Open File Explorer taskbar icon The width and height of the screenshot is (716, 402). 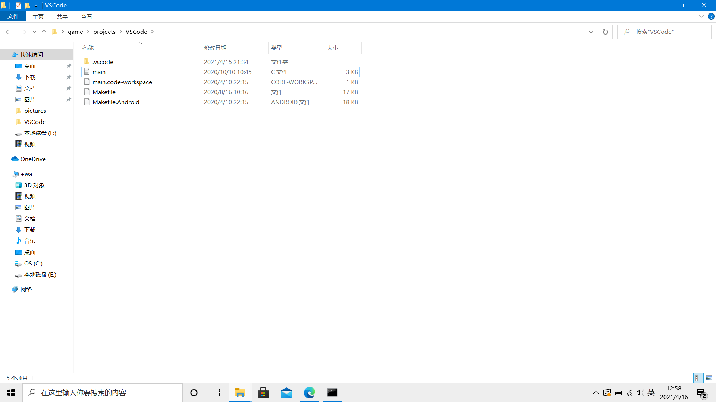point(240,393)
